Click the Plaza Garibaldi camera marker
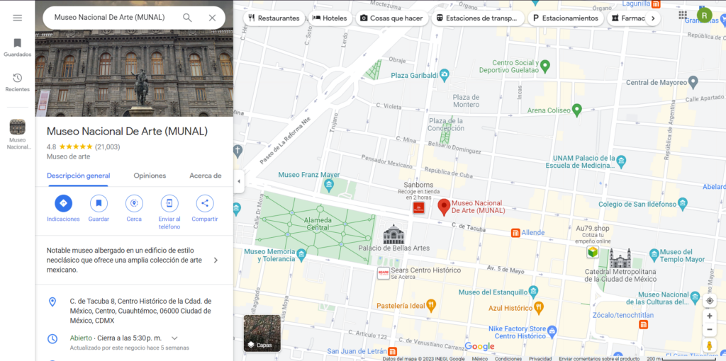The height and width of the screenshot is (361, 726). pyautogui.click(x=445, y=74)
